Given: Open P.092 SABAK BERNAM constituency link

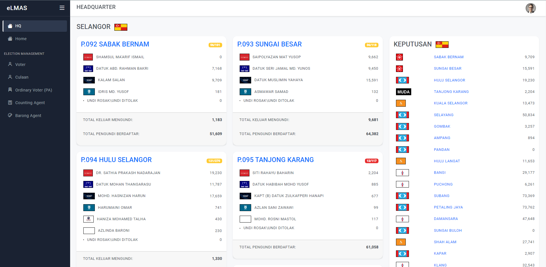Looking at the screenshot, I should 115,44.
